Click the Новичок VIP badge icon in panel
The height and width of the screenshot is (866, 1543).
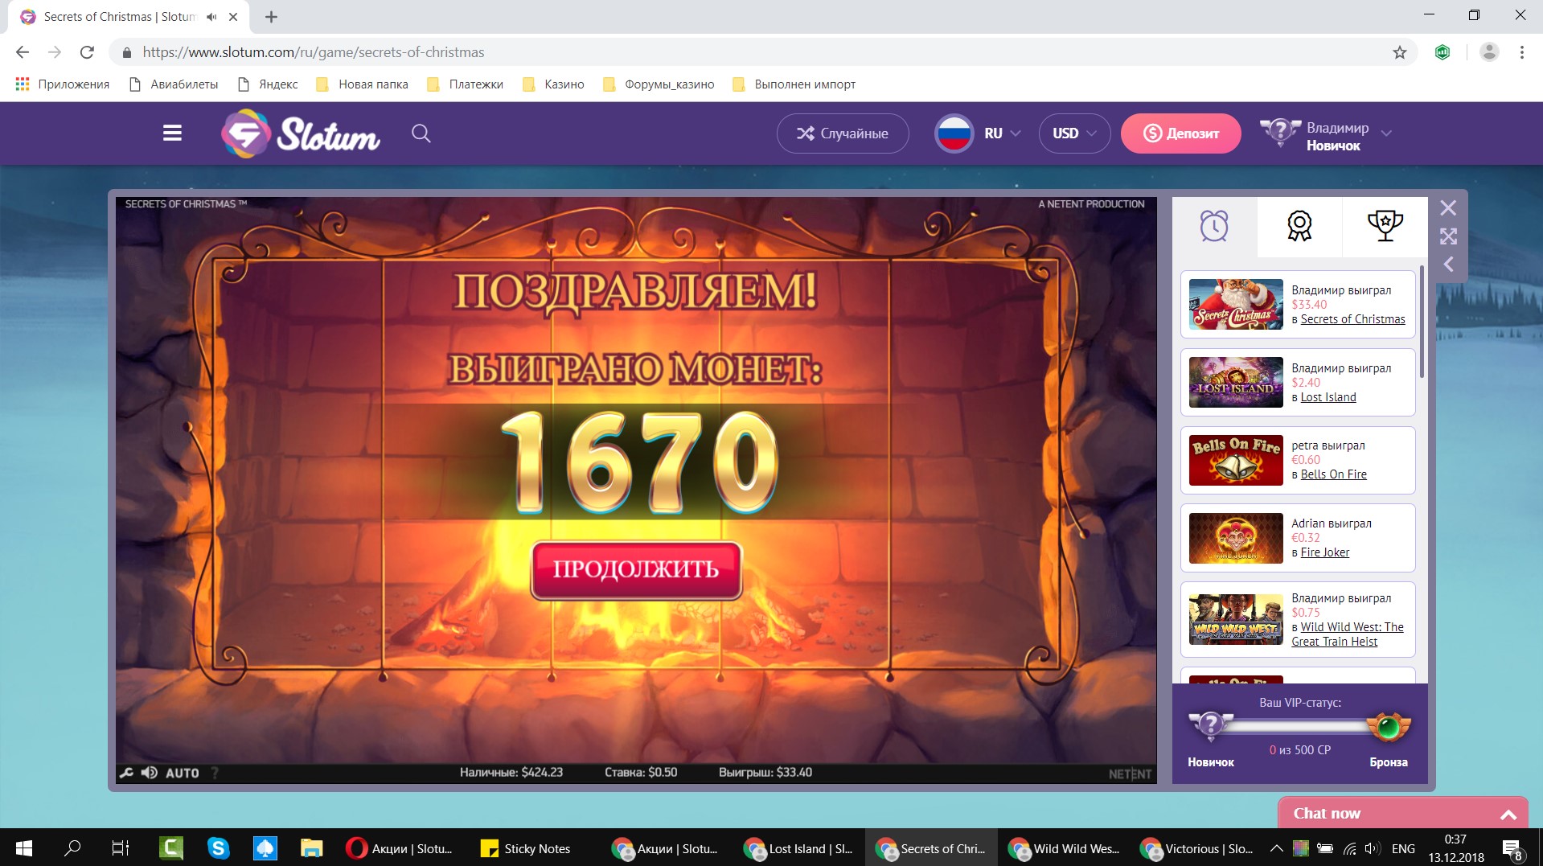[1210, 726]
